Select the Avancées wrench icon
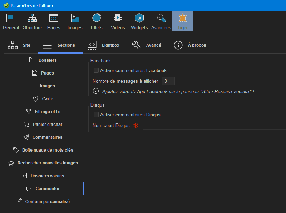The image size is (286, 213). point(161,18)
